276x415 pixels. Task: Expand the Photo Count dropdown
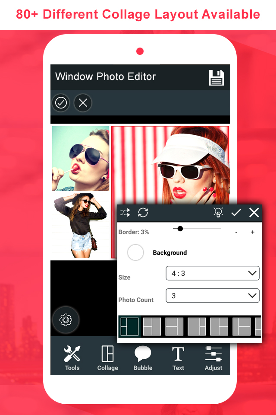(213, 296)
